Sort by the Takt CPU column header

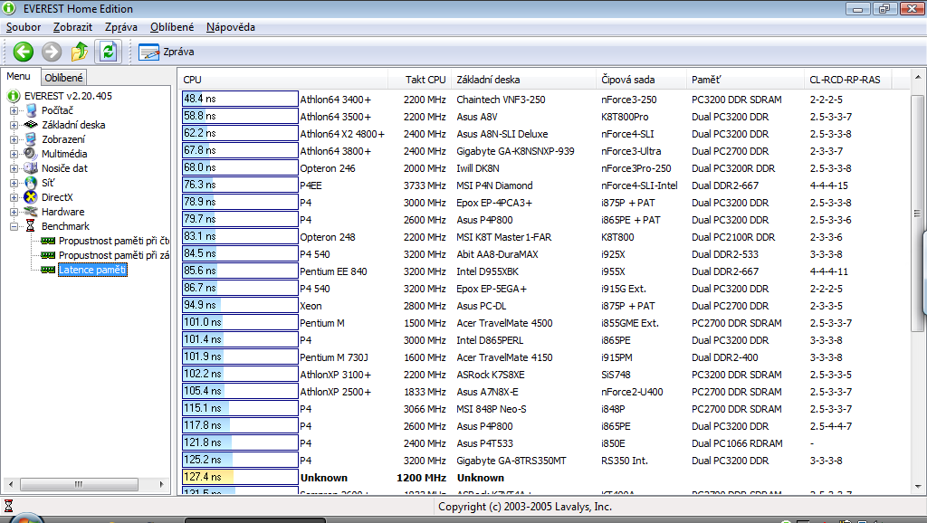[419, 80]
